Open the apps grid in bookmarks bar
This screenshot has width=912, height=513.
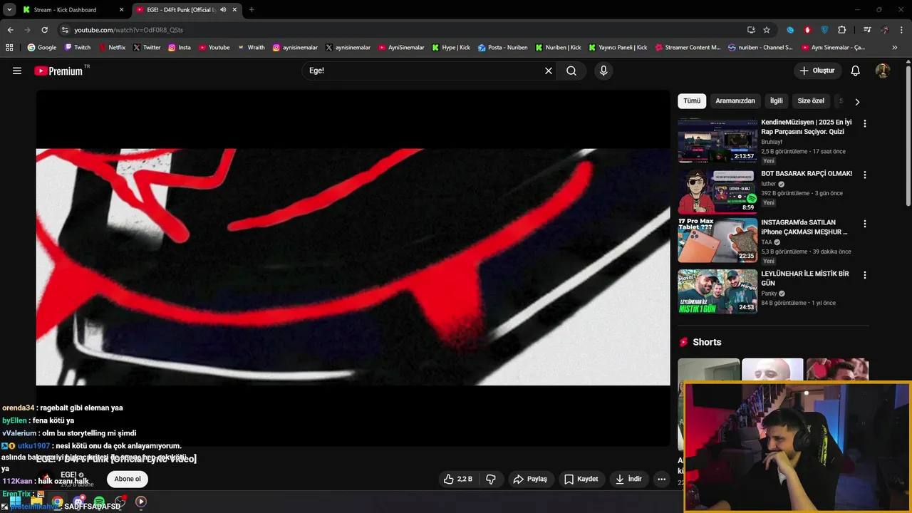point(9,48)
